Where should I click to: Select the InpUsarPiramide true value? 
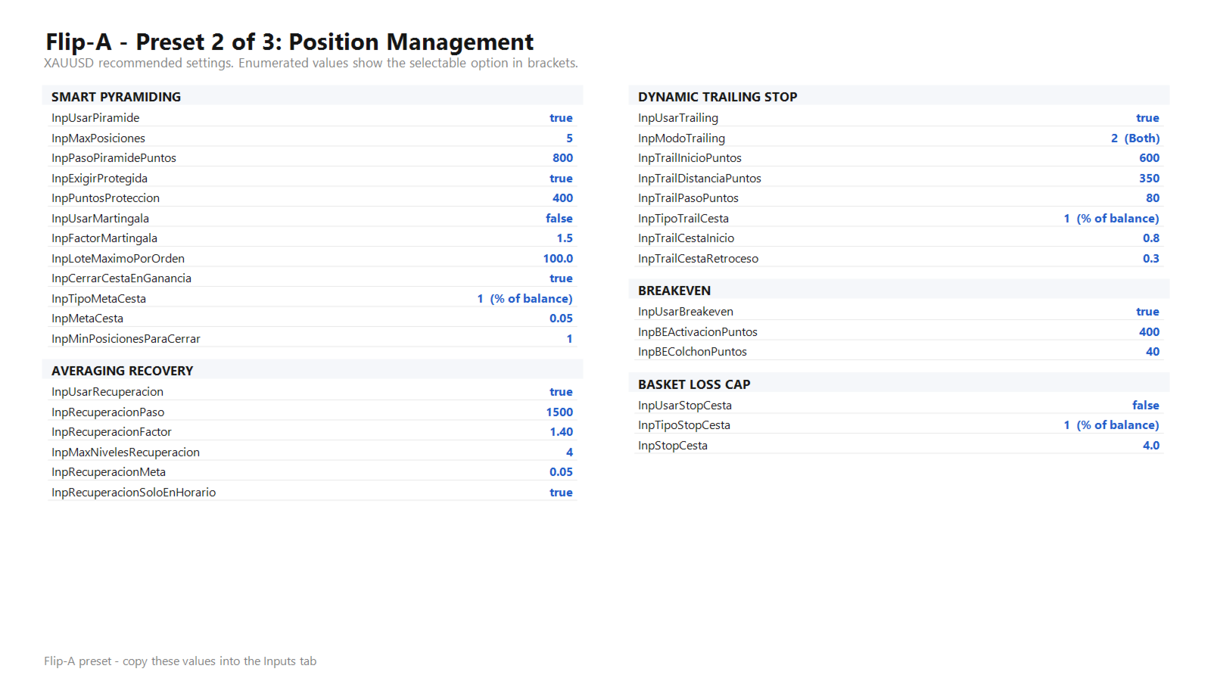coord(561,118)
